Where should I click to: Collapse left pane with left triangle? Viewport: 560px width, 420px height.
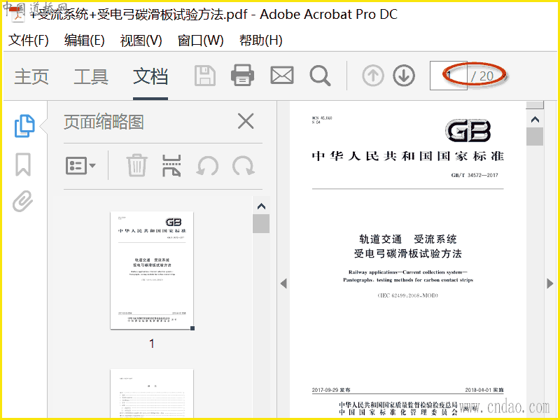[283, 283]
